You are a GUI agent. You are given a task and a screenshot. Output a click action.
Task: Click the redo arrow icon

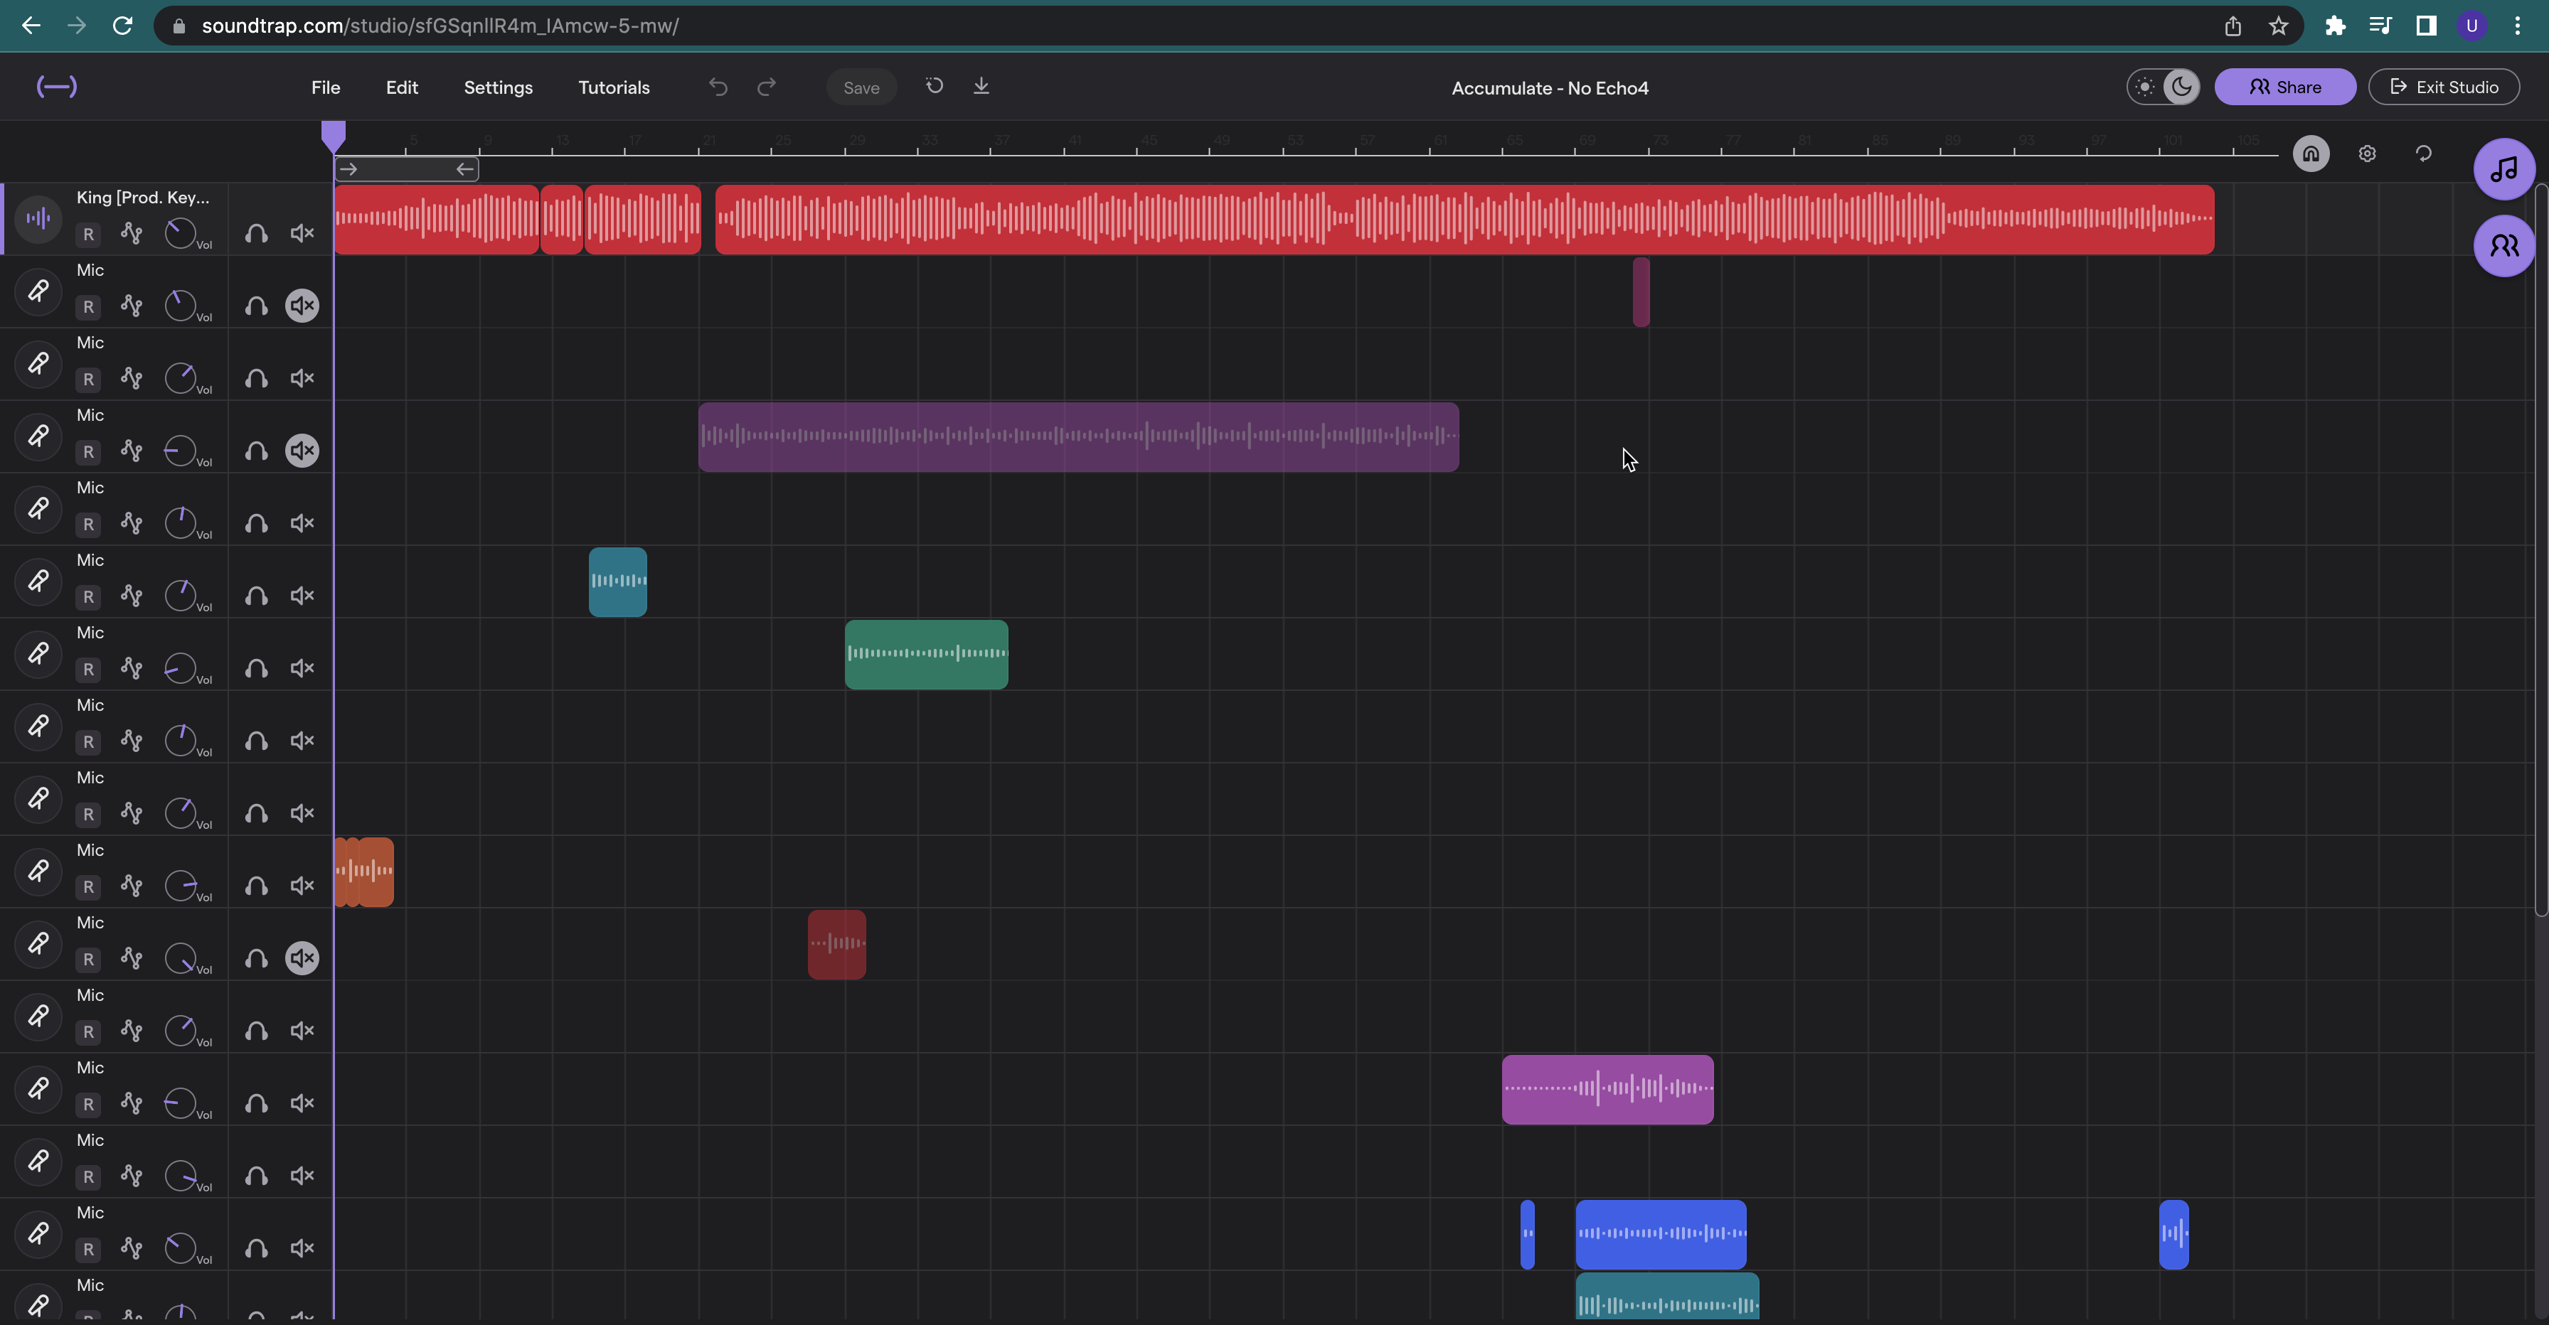(x=766, y=87)
